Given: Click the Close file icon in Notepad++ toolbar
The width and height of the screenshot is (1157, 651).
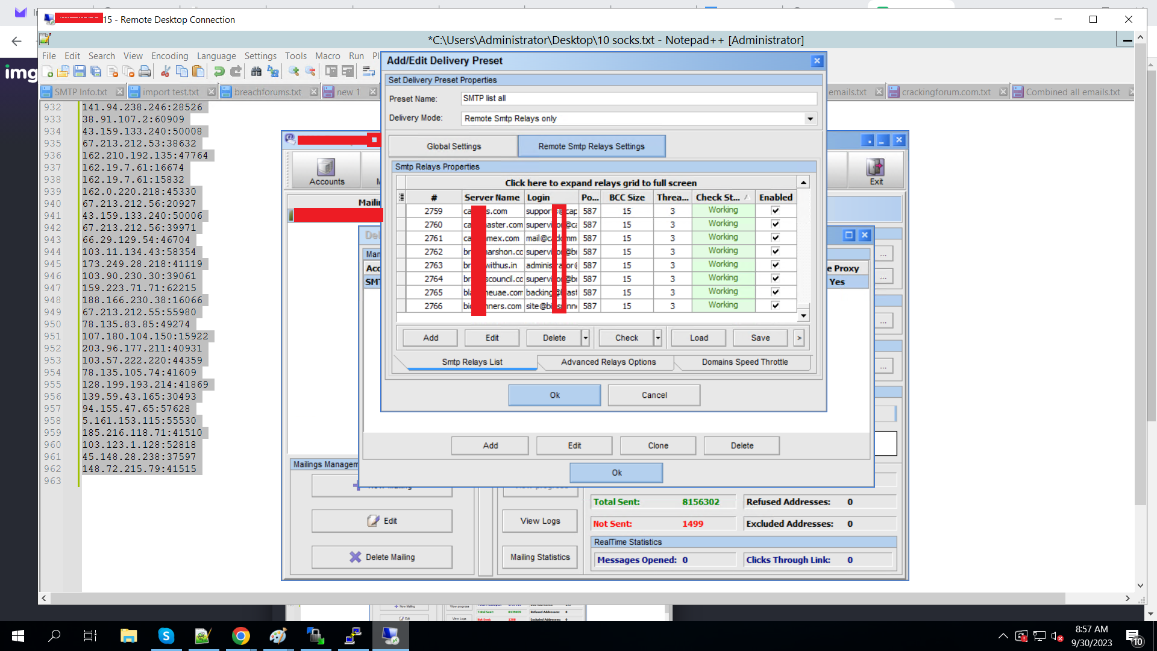Looking at the screenshot, I should [112, 72].
